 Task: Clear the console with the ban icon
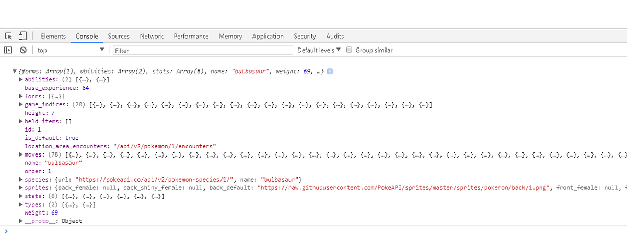point(23,51)
